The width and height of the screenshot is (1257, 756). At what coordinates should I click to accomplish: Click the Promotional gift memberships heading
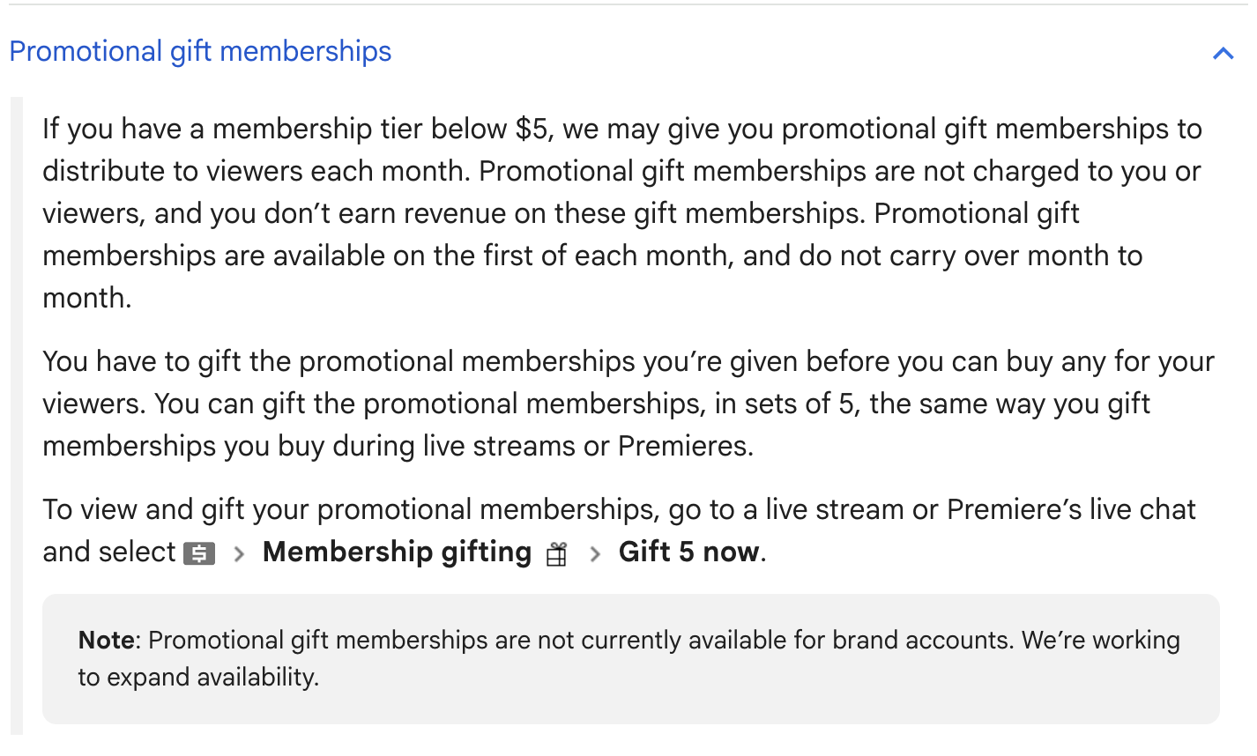(200, 51)
